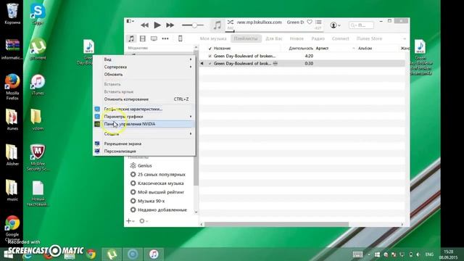Screen dimensions: 464x261
Task: Open options ellipsis on 0:30 song
Action: tap(275, 63)
